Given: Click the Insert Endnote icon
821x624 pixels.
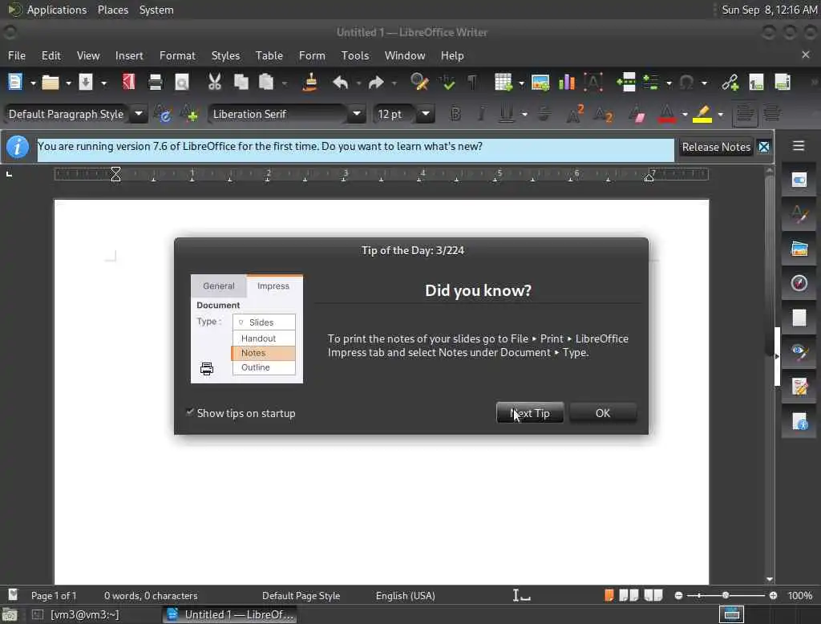Looking at the screenshot, I should 783,83.
